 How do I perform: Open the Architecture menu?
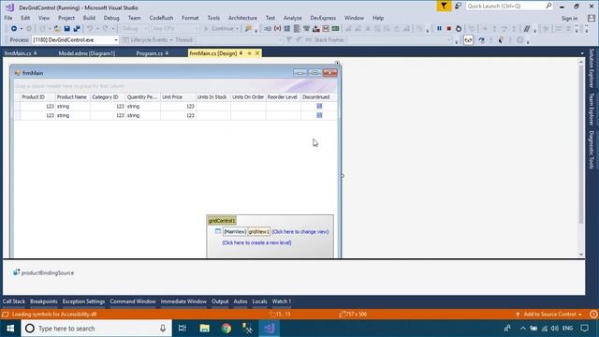(x=242, y=18)
